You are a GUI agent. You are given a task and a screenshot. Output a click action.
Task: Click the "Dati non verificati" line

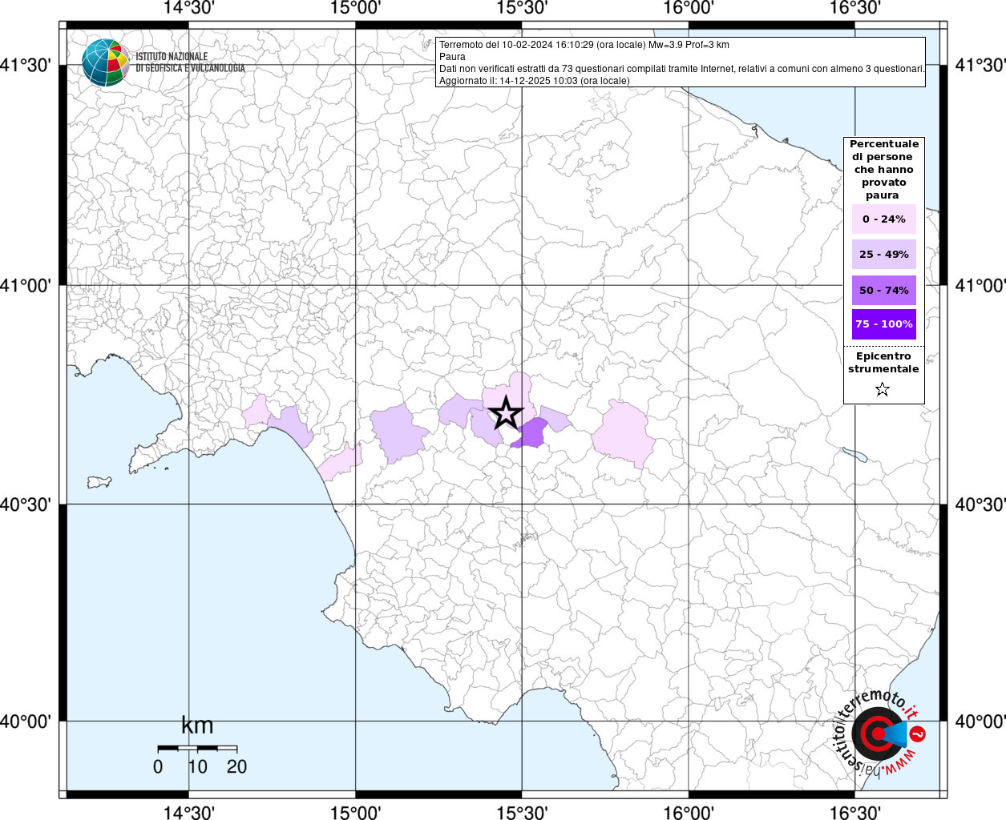[681, 69]
